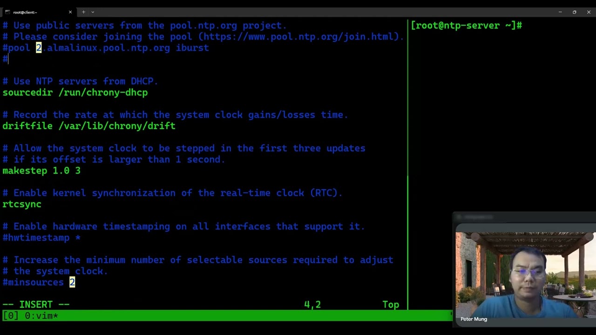Click the terminal icon in the tab
Screen dimensions: 596x335
(7, 12)
